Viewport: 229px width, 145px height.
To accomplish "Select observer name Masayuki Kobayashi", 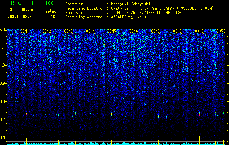I will pos(131,4).
